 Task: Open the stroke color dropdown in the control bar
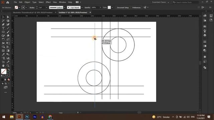pos(26,7)
